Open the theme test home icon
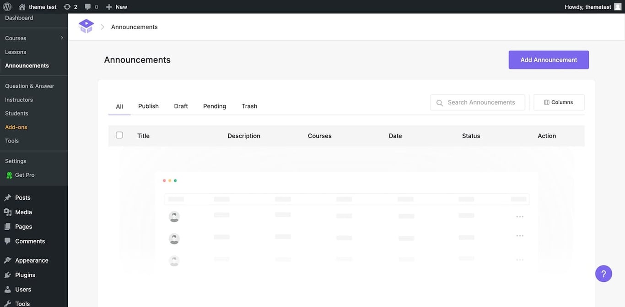 pyautogui.click(x=22, y=7)
